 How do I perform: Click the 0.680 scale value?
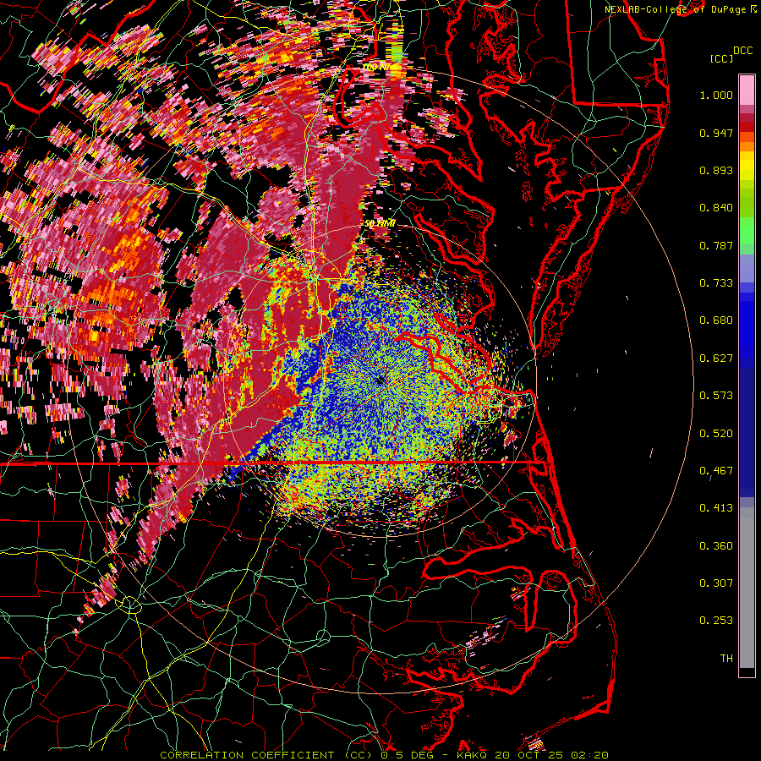coord(716,320)
